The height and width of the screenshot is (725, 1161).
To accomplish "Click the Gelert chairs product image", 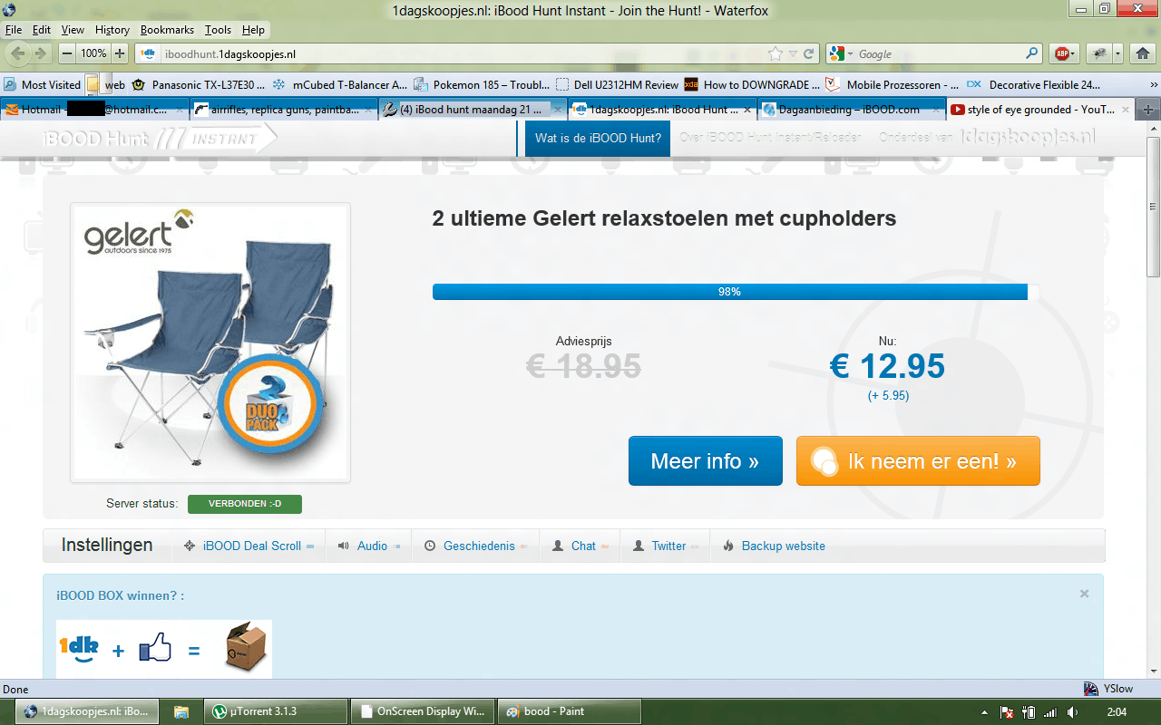I will [x=210, y=343].
